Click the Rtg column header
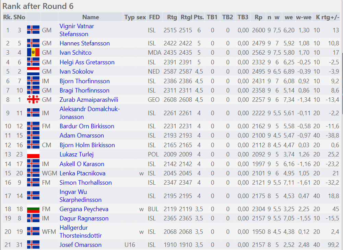 [x=172, y=17]
